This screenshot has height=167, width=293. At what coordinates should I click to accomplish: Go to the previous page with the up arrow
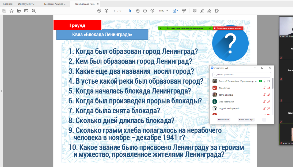tap(99, 11)
